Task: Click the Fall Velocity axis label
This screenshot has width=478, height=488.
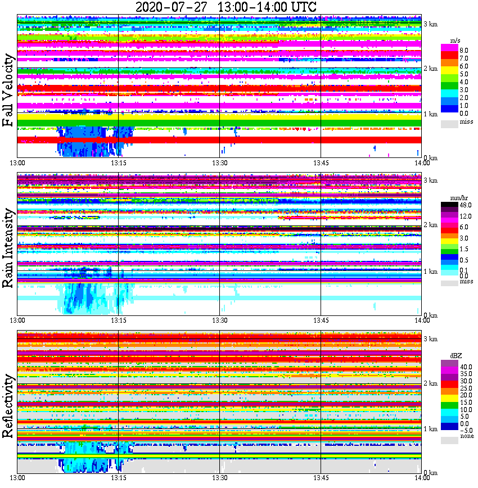Action: pyautogui.click(x=8, y=91)
